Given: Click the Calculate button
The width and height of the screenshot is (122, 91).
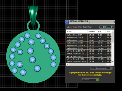Looking at the screenshot, I should point(90,80).
